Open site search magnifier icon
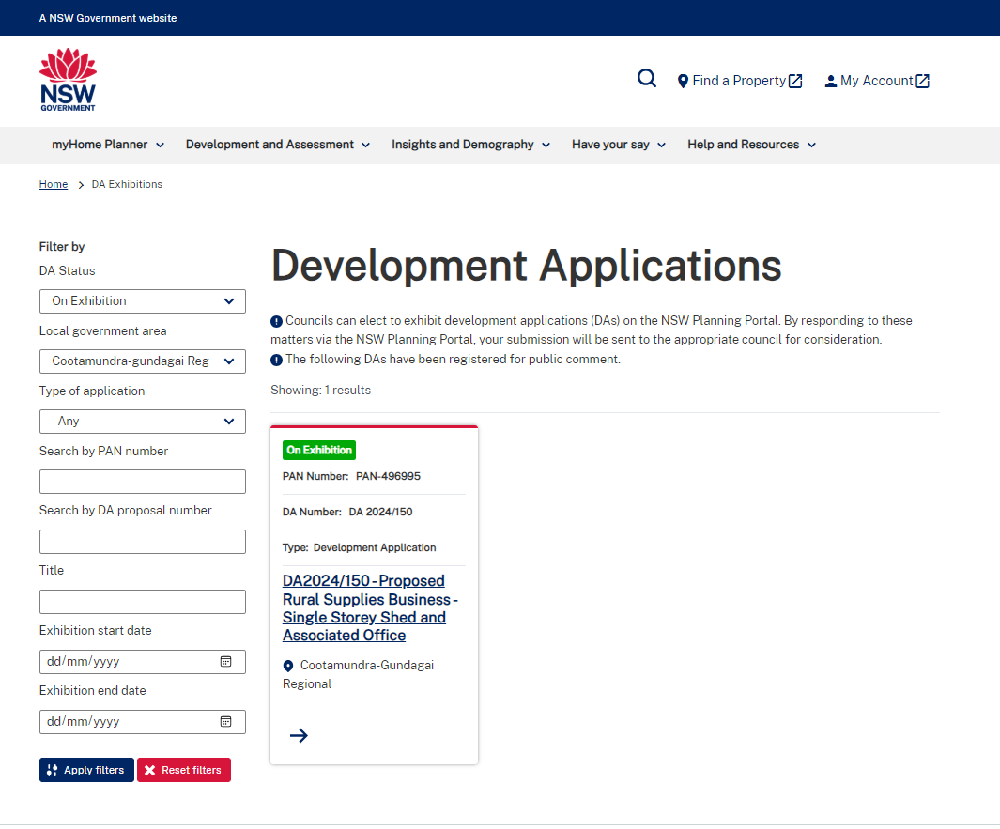 click(x=647, y=79)
